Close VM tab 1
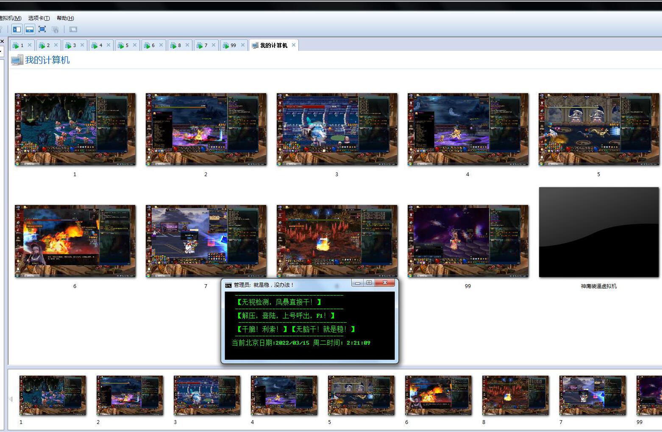Screen dimensions: 662x432 point(30,45)
